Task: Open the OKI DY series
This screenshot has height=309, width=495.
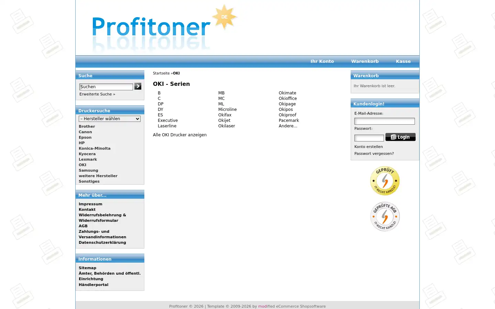Action: 161,110
